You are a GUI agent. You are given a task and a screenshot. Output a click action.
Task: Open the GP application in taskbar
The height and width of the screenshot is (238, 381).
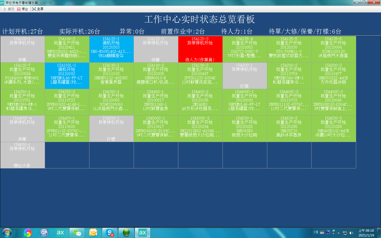pyautogui.click(x=44, y=233)
